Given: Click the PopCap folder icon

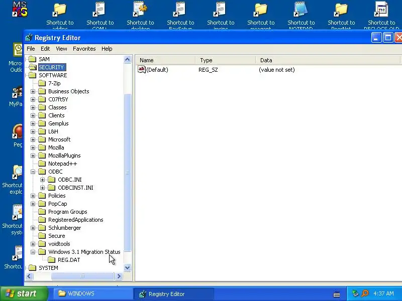Looking at the screenshot, I should click(x=42, y=204).
